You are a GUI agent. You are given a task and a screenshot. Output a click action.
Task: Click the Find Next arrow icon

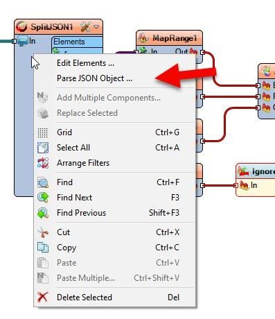click(x=43, y=198)
